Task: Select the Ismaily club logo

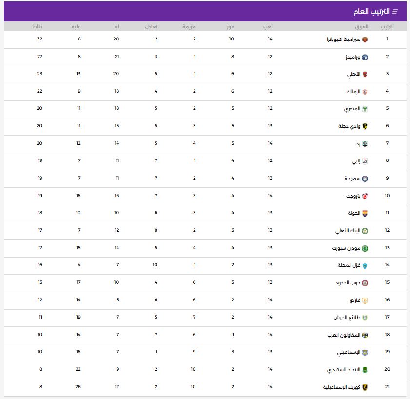Action: coord(364,352)
